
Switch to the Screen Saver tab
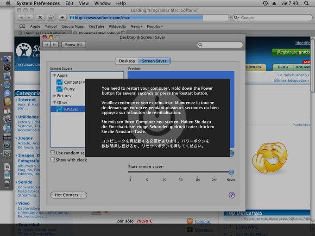(154, 61)
